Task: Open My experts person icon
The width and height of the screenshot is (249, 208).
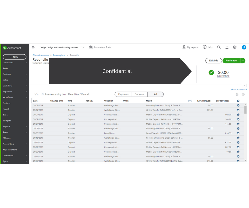Action: (x=184, y=47)
